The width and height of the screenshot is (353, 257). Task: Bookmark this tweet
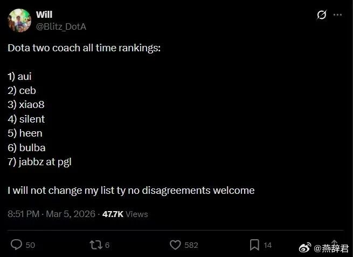[254, 245]
